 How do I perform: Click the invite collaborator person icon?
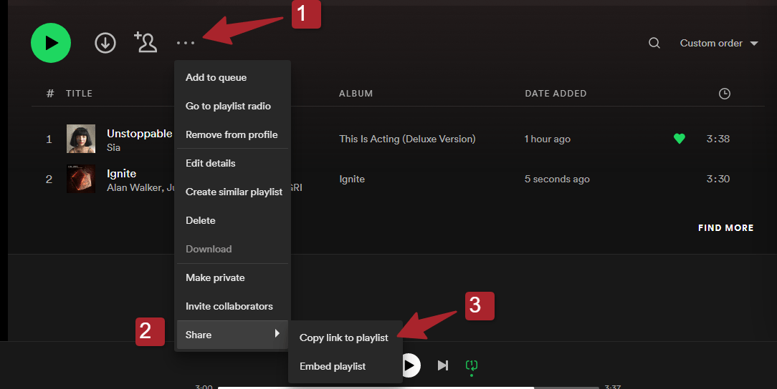click(146, 42)
